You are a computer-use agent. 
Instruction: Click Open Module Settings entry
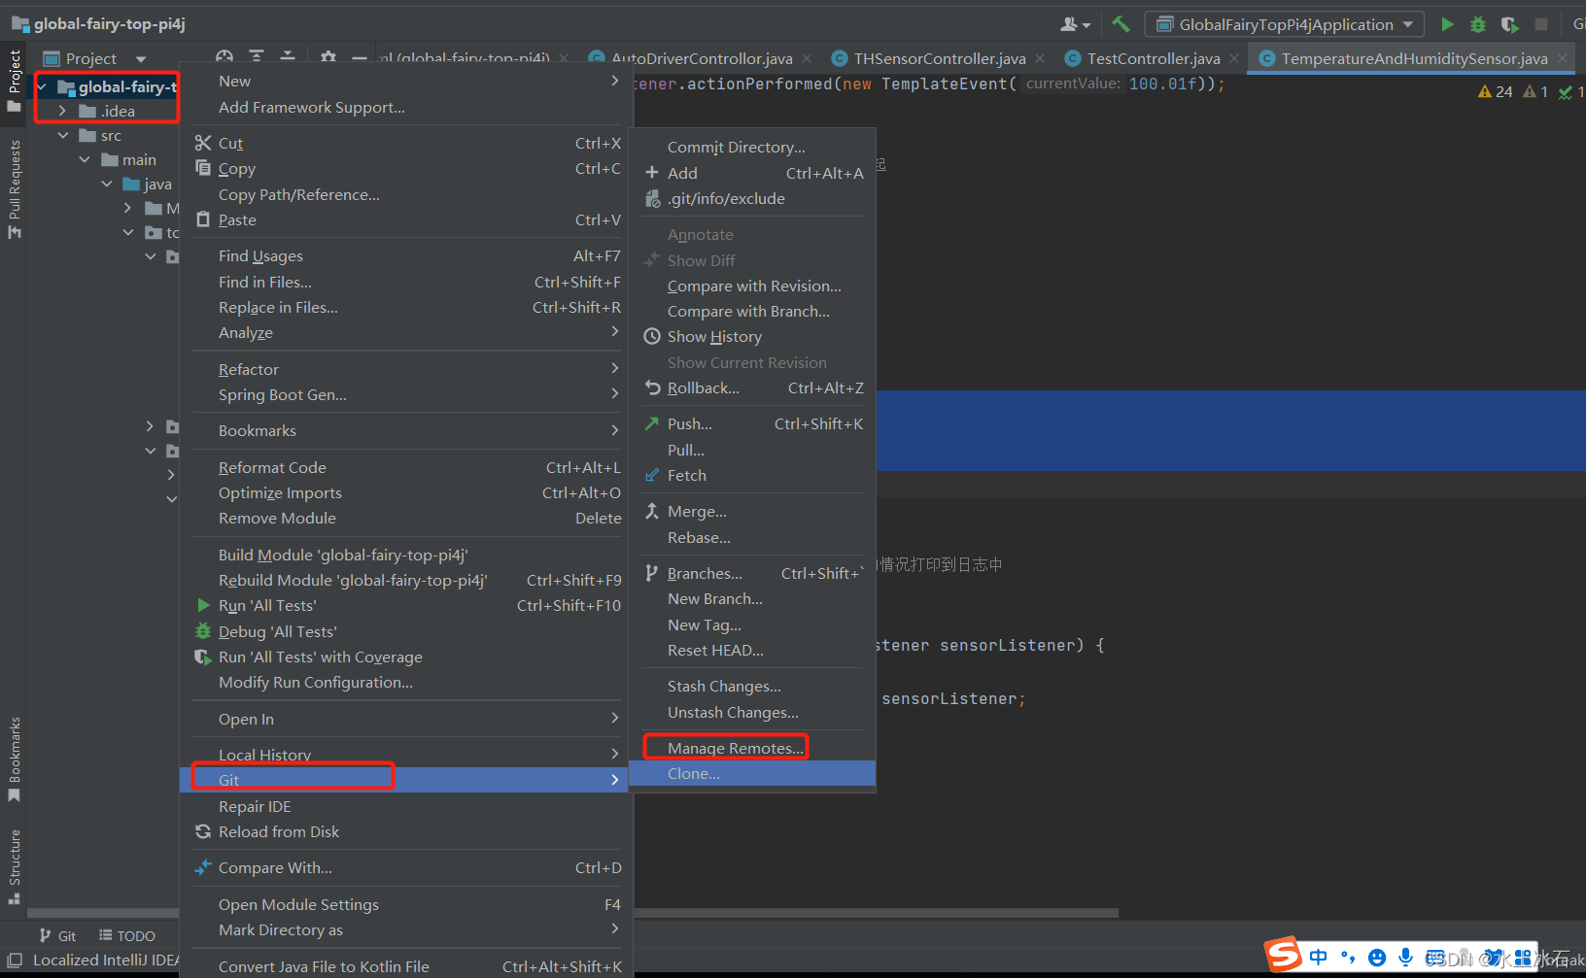click(404, 904)
